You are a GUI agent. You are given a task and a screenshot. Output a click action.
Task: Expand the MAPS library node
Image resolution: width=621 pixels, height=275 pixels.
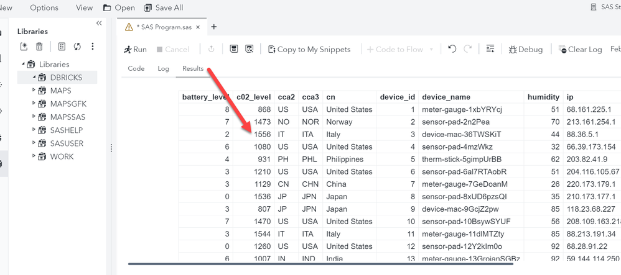coord(34,91)
